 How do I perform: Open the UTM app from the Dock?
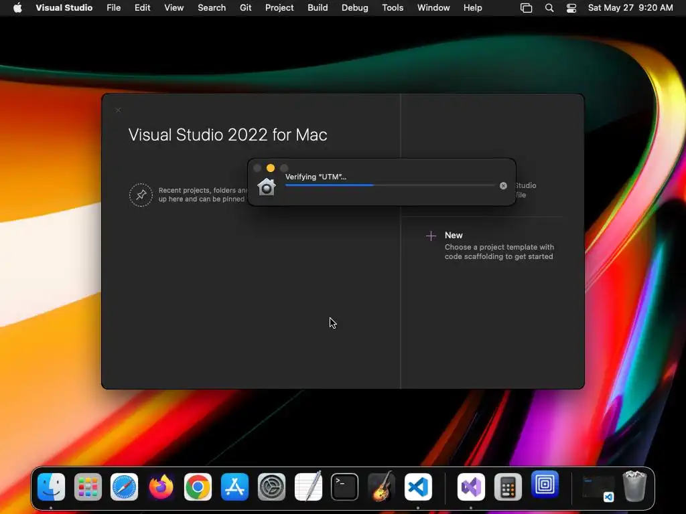[x=545, y=485]
